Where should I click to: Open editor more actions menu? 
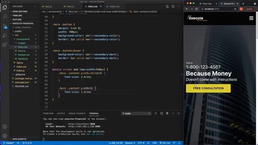[179, 6]
